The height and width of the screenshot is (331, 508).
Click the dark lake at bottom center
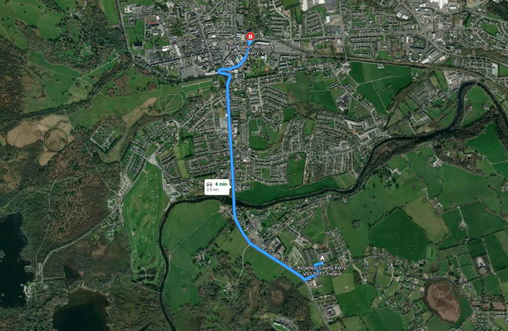(x=81, y=311)
